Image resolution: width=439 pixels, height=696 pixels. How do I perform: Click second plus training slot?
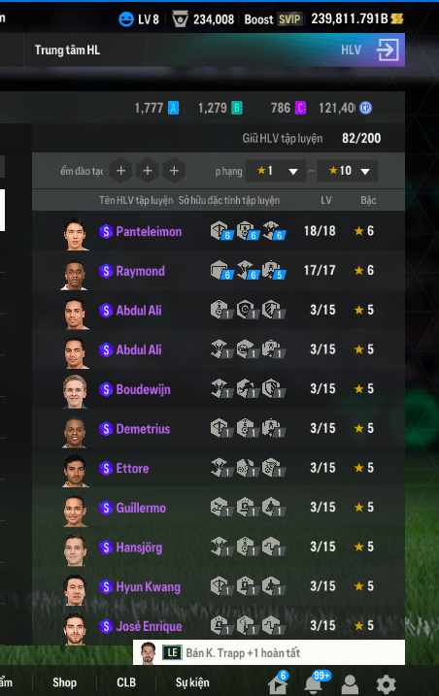pos(148,171)
